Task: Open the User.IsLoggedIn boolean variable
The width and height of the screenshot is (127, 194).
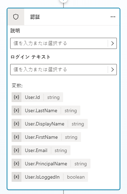Action: click(50, 177)
